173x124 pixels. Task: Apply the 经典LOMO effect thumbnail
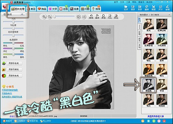[x=162, y=25]
